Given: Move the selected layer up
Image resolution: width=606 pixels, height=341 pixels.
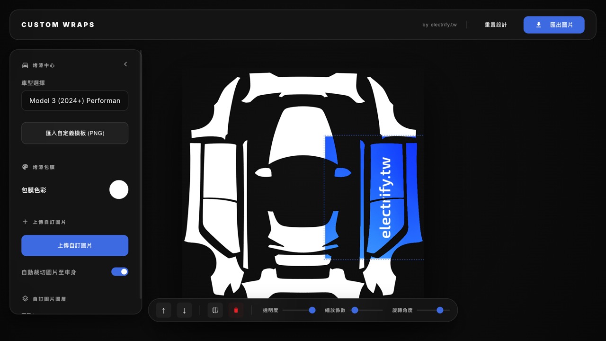Looking at the screenshot, I should point(163,310).
